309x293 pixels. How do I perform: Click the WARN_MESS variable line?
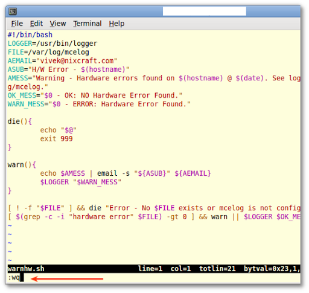click(x=99, y=104)
